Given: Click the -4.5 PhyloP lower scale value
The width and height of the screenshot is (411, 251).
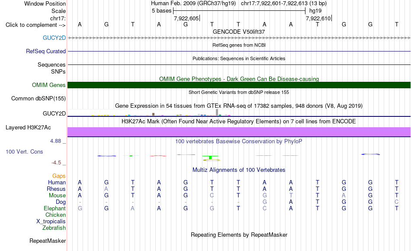Looking at the screenshot, I should coord(56,163).
